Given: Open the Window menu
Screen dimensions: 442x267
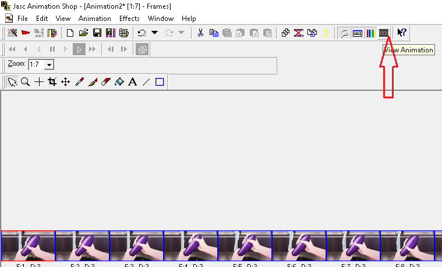Looking at the screenshot, I should 161,19.
